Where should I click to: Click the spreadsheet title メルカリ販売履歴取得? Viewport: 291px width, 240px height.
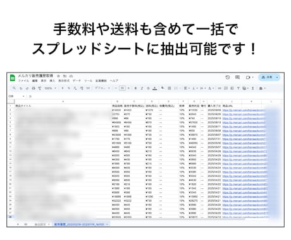point(35,76)
